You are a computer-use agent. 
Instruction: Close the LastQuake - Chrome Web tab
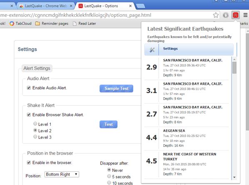pyautogui.click(x=71, y=6)
